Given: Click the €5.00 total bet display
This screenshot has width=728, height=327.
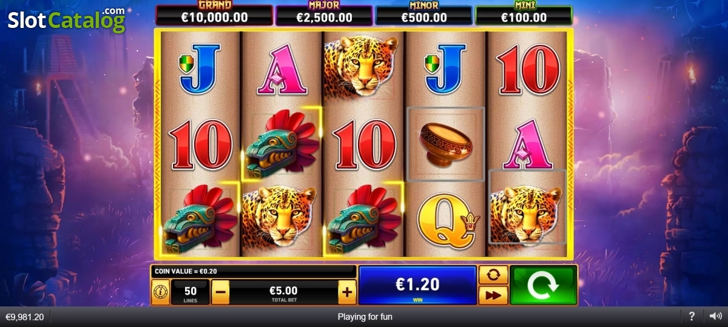Looking at the screenshot, I should (x=284, y=292).
